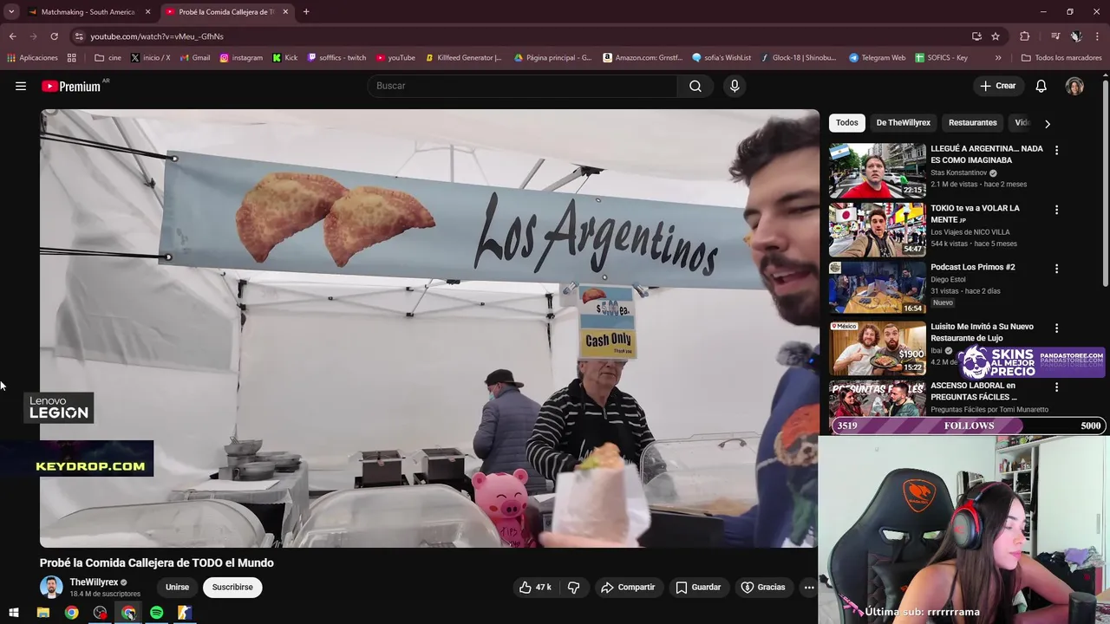This screenshot has width=1110, height=624.
Task: Click the browser address bar URL
Action: [157, 36]
